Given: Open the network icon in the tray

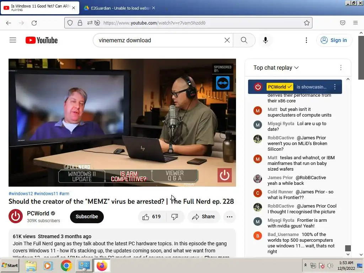Looking at the screenshot, I should (313, 266).
